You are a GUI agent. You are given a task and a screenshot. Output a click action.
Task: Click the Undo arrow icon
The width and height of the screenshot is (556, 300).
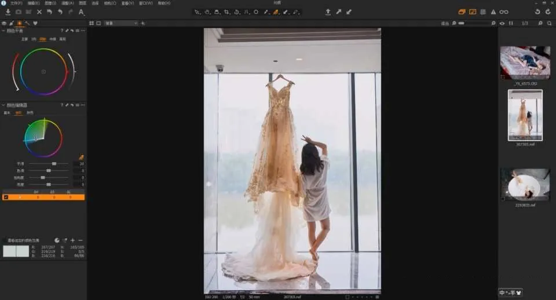(60, 12)
